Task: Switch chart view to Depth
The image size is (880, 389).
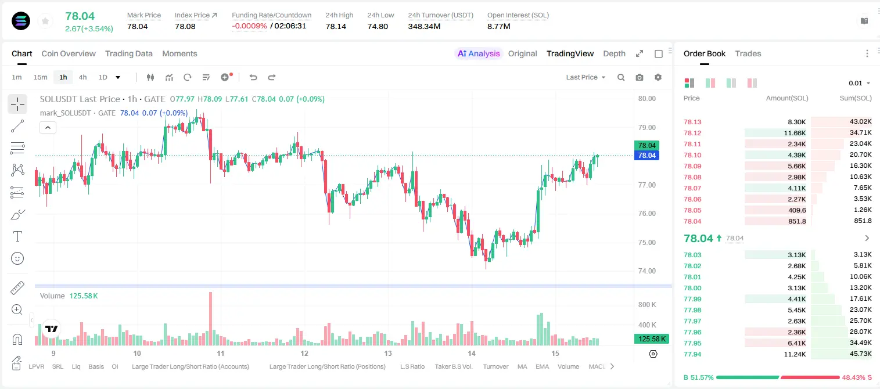Action: 614,53
